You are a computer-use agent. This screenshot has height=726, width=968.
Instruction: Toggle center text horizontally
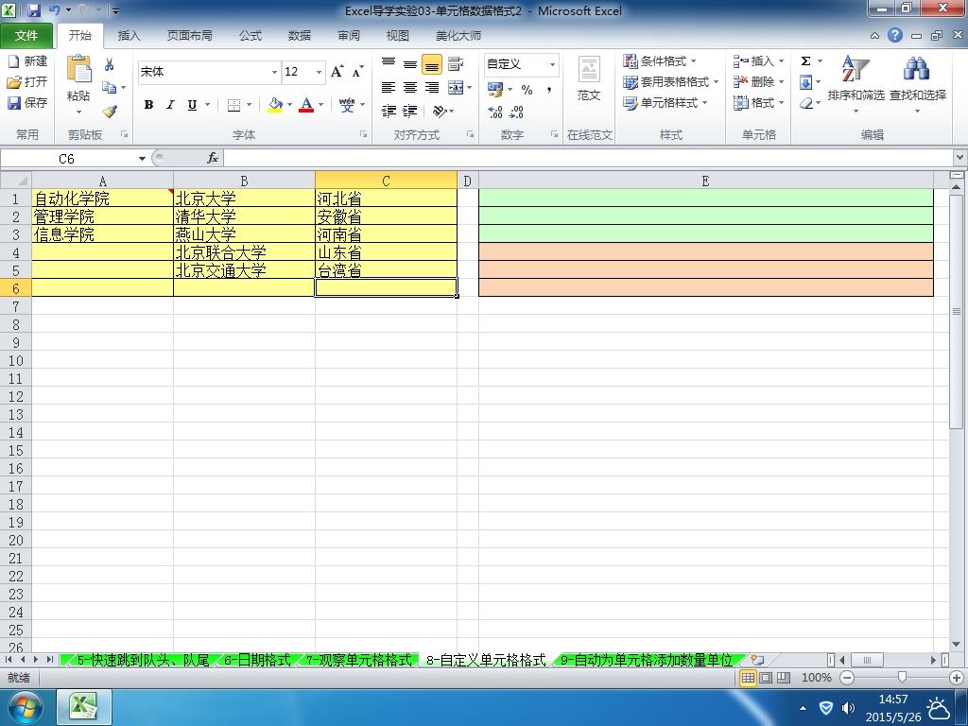coord(410,88)
